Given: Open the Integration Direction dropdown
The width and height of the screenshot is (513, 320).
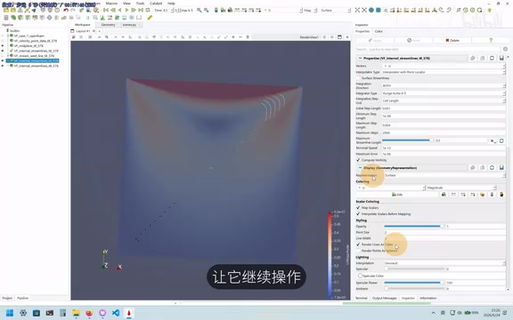Looking at the screenshot, I should (x=444, y=85).
